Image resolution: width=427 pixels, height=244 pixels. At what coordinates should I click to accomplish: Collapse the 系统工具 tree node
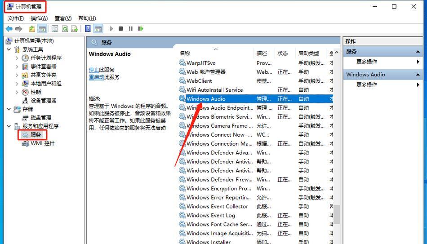tap(9, 49)
